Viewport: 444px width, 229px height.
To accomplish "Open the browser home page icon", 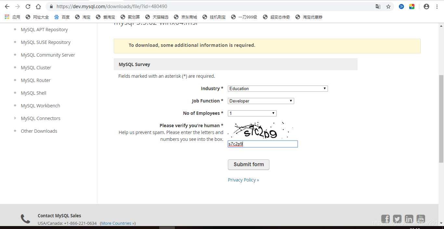I will click(38, 7).
